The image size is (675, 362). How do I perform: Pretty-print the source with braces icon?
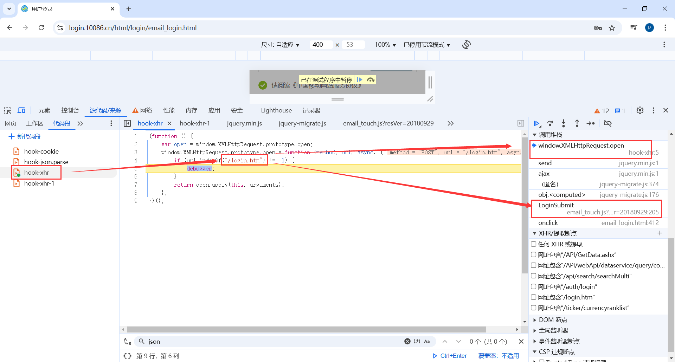click(127, 356)
